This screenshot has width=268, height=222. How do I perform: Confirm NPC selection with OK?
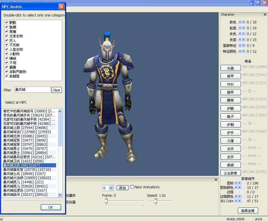click(x=51, y=207)
